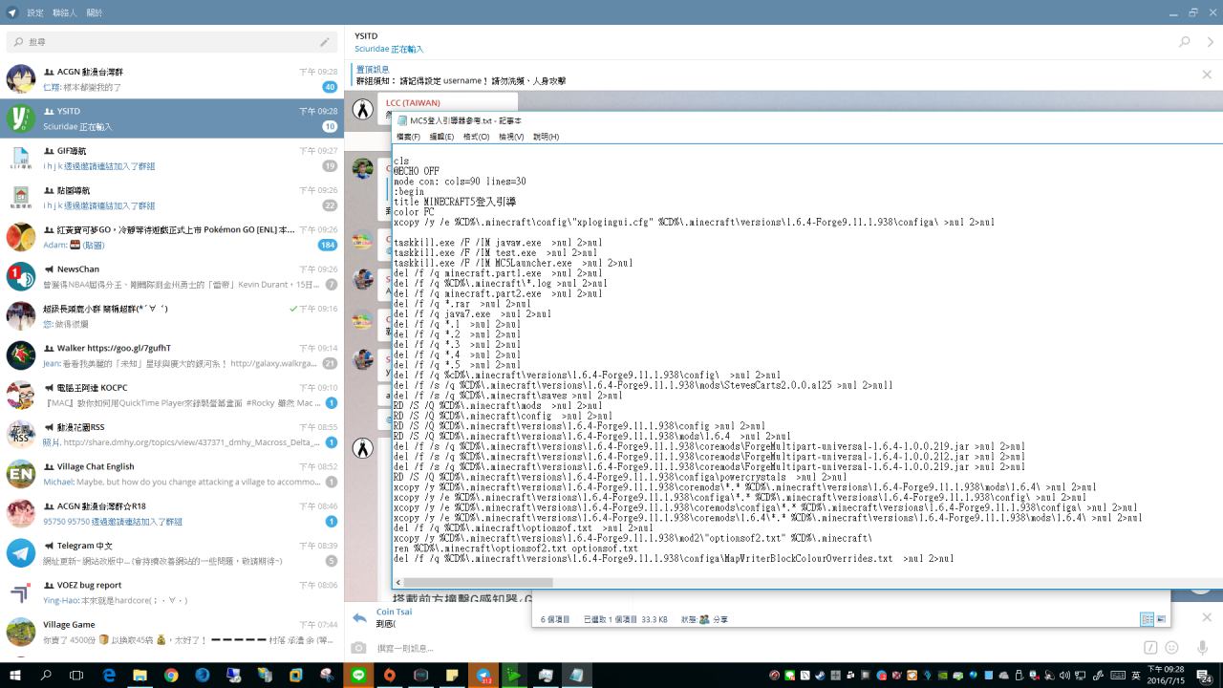Open the NewsChan channel chat

pyautogui.click(x=172, y=277)
